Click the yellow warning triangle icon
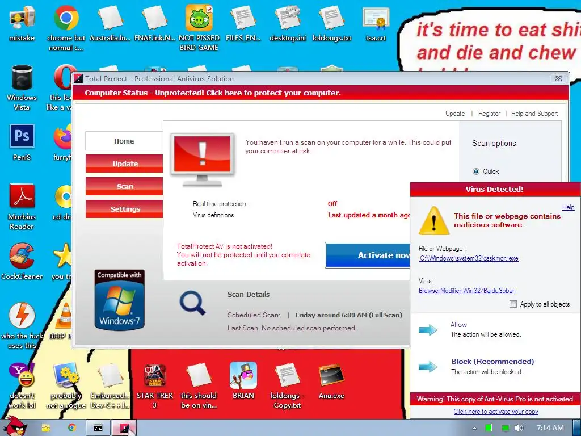Image resolution: width=581 pixels, height=436 pixels. click(x=434, y=221)
